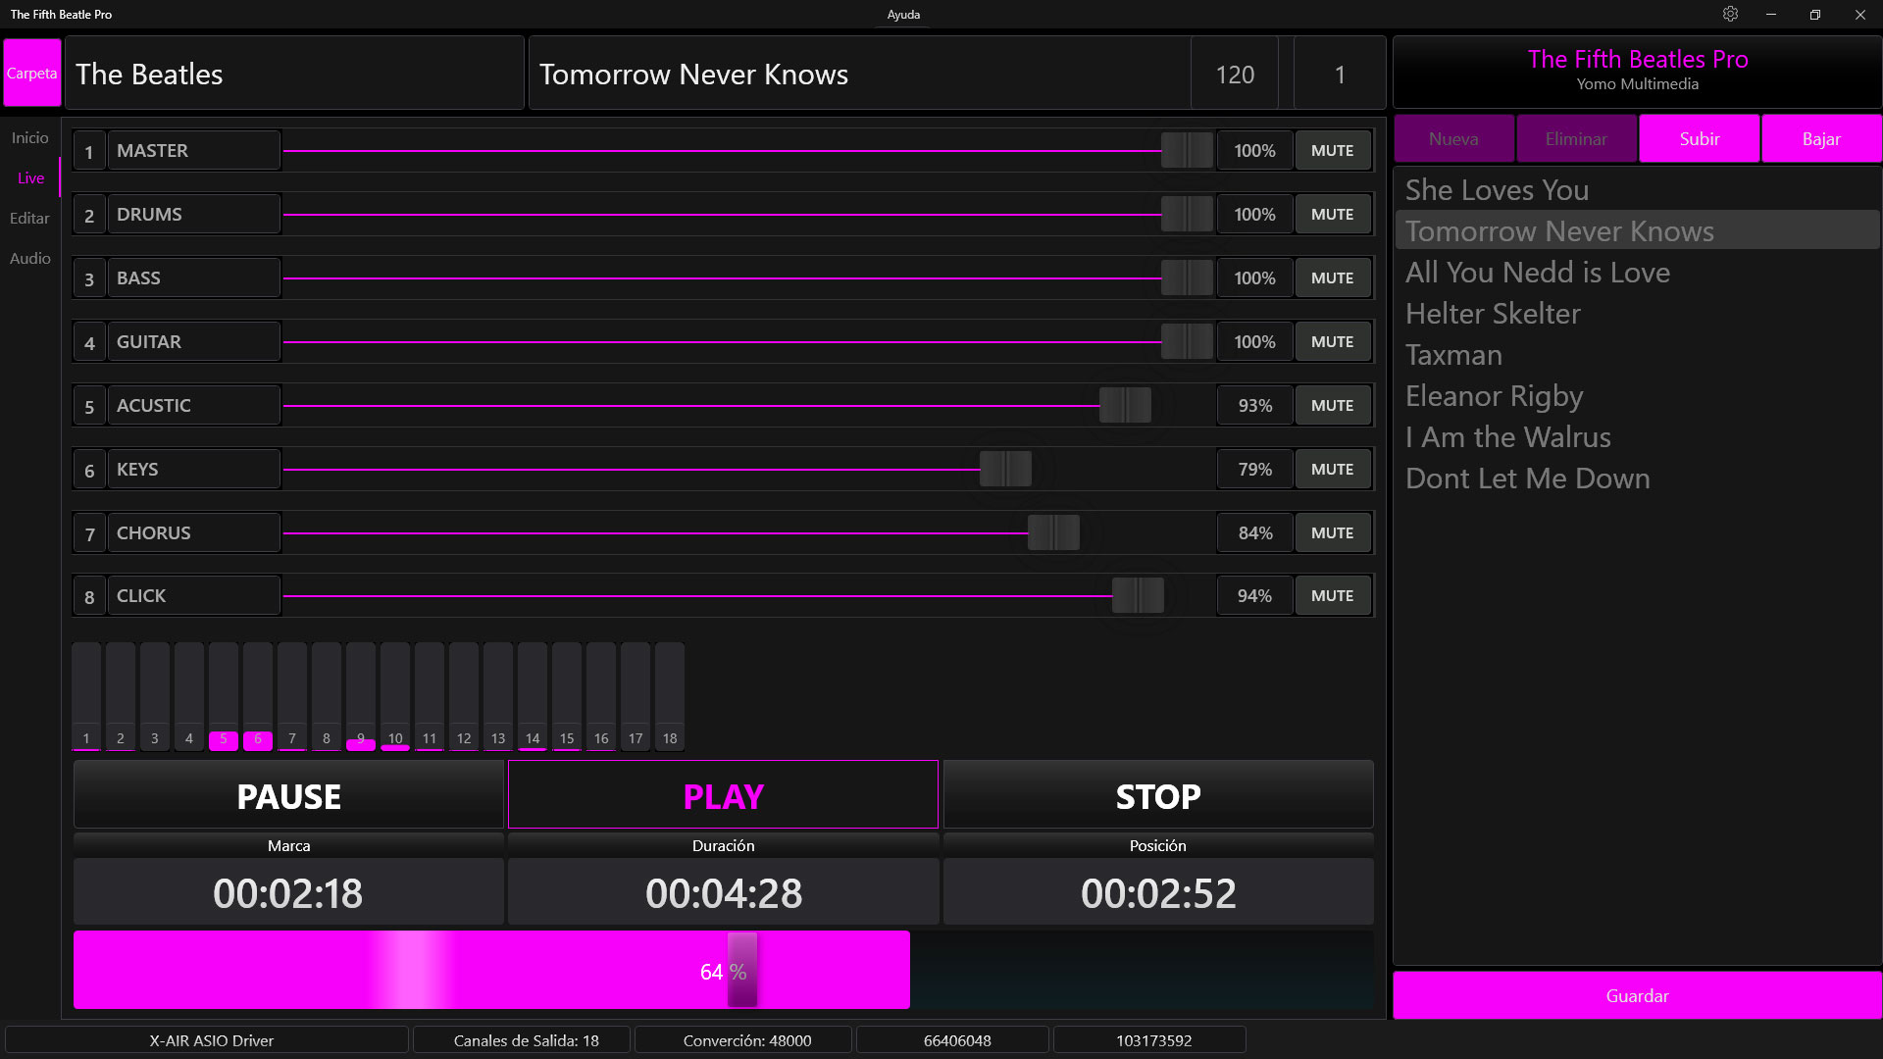Open settings gear in title bar
The width and height of the screenshot is (1883, 1059).
coord(1730,14)
